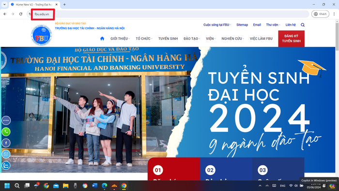
Task: Open the VIỆC LÀM FBU menu item
Action: coord(261,38)
